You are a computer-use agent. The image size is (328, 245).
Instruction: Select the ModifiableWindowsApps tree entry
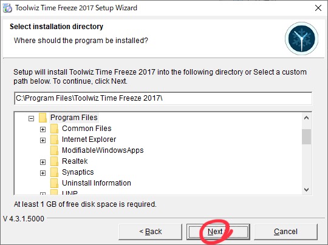(x=103, y=150)
